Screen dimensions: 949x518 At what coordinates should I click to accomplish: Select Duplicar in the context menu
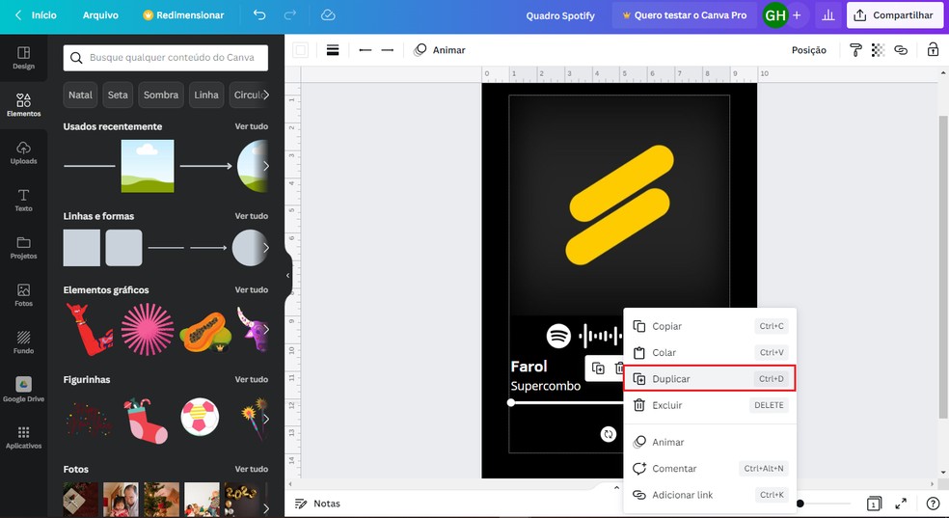click(710, 379)
